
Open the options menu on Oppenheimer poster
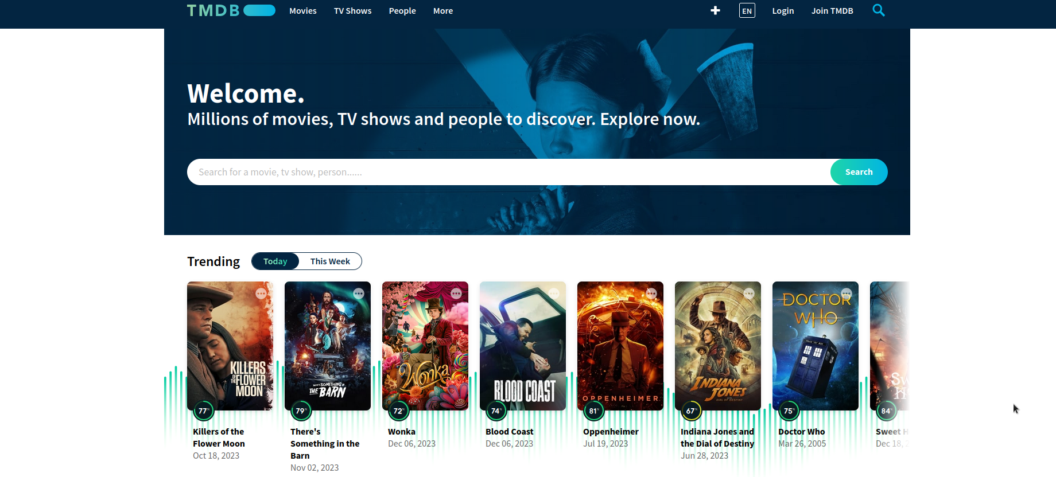point(651,294)
